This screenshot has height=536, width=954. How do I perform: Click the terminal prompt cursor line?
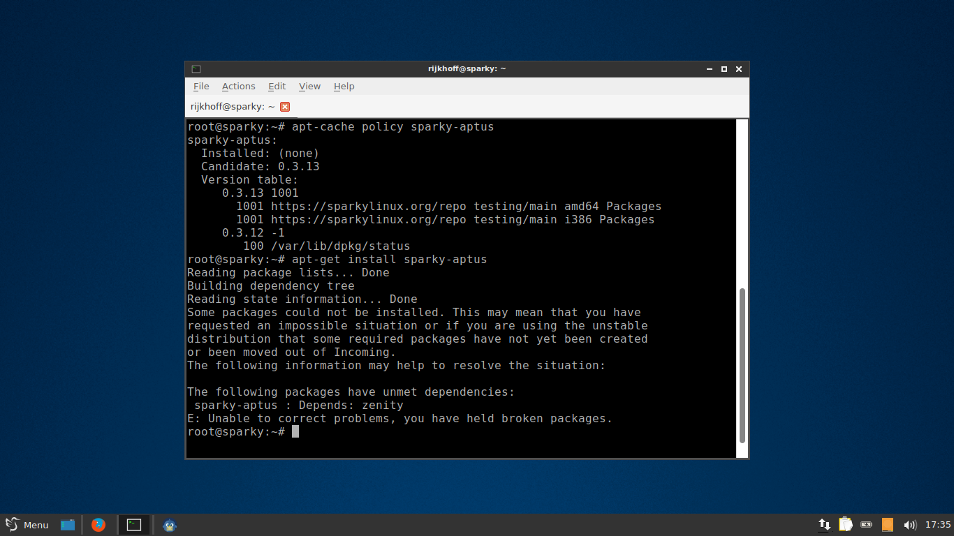point(243,432)
